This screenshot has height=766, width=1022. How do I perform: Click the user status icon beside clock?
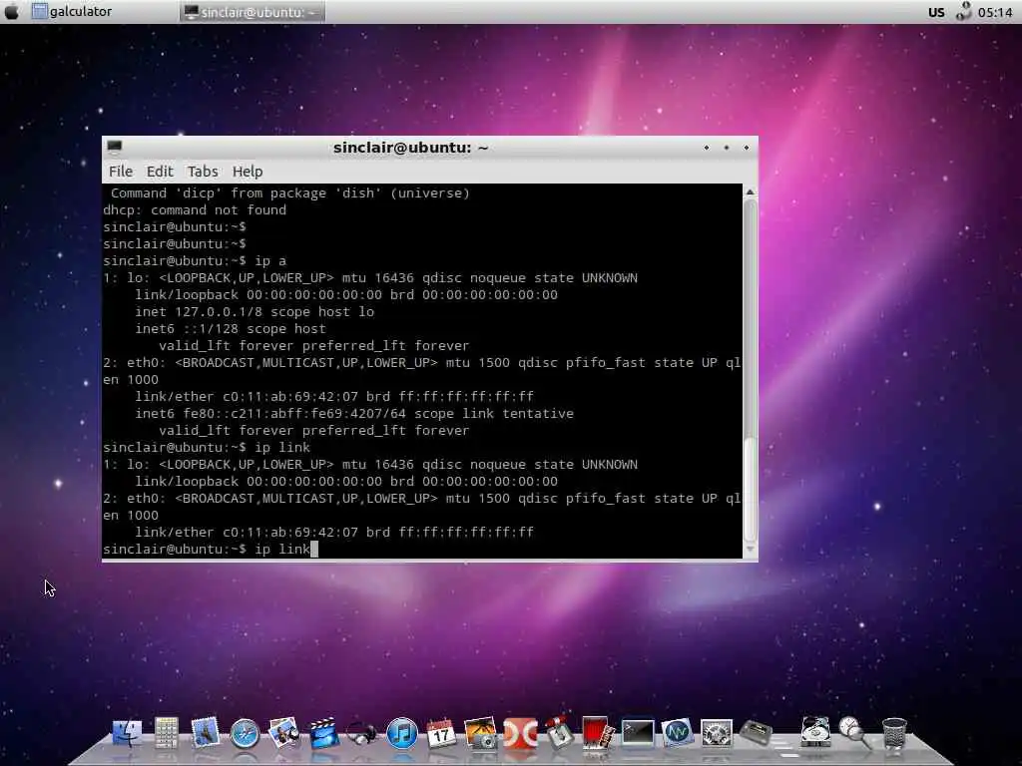click(963, 11)
